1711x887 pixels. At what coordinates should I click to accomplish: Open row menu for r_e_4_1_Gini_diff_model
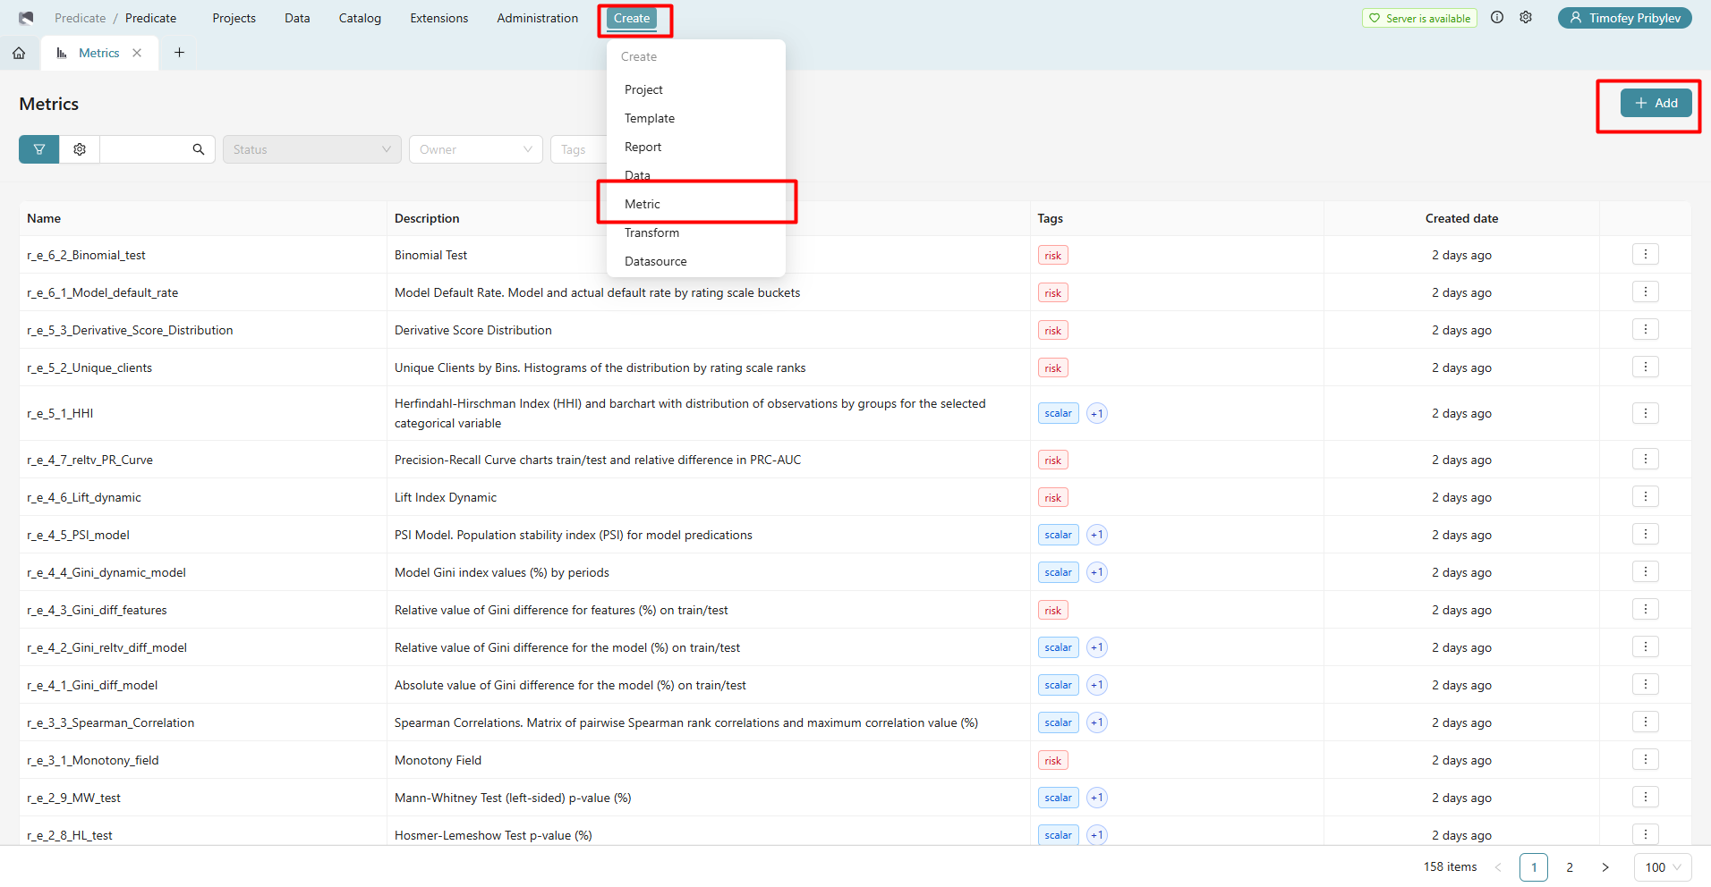point(1645,685)
